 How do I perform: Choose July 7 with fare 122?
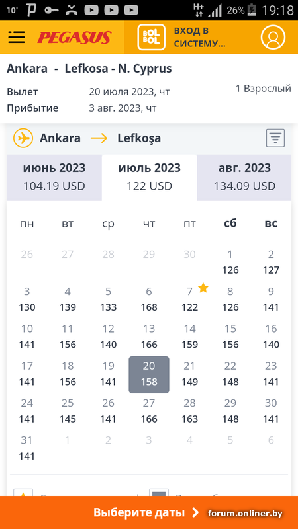click(x=189, y=300)
